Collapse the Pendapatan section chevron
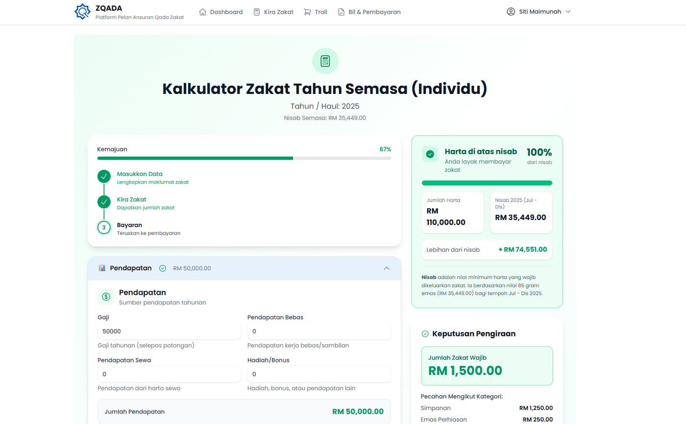 coord(387,268)
